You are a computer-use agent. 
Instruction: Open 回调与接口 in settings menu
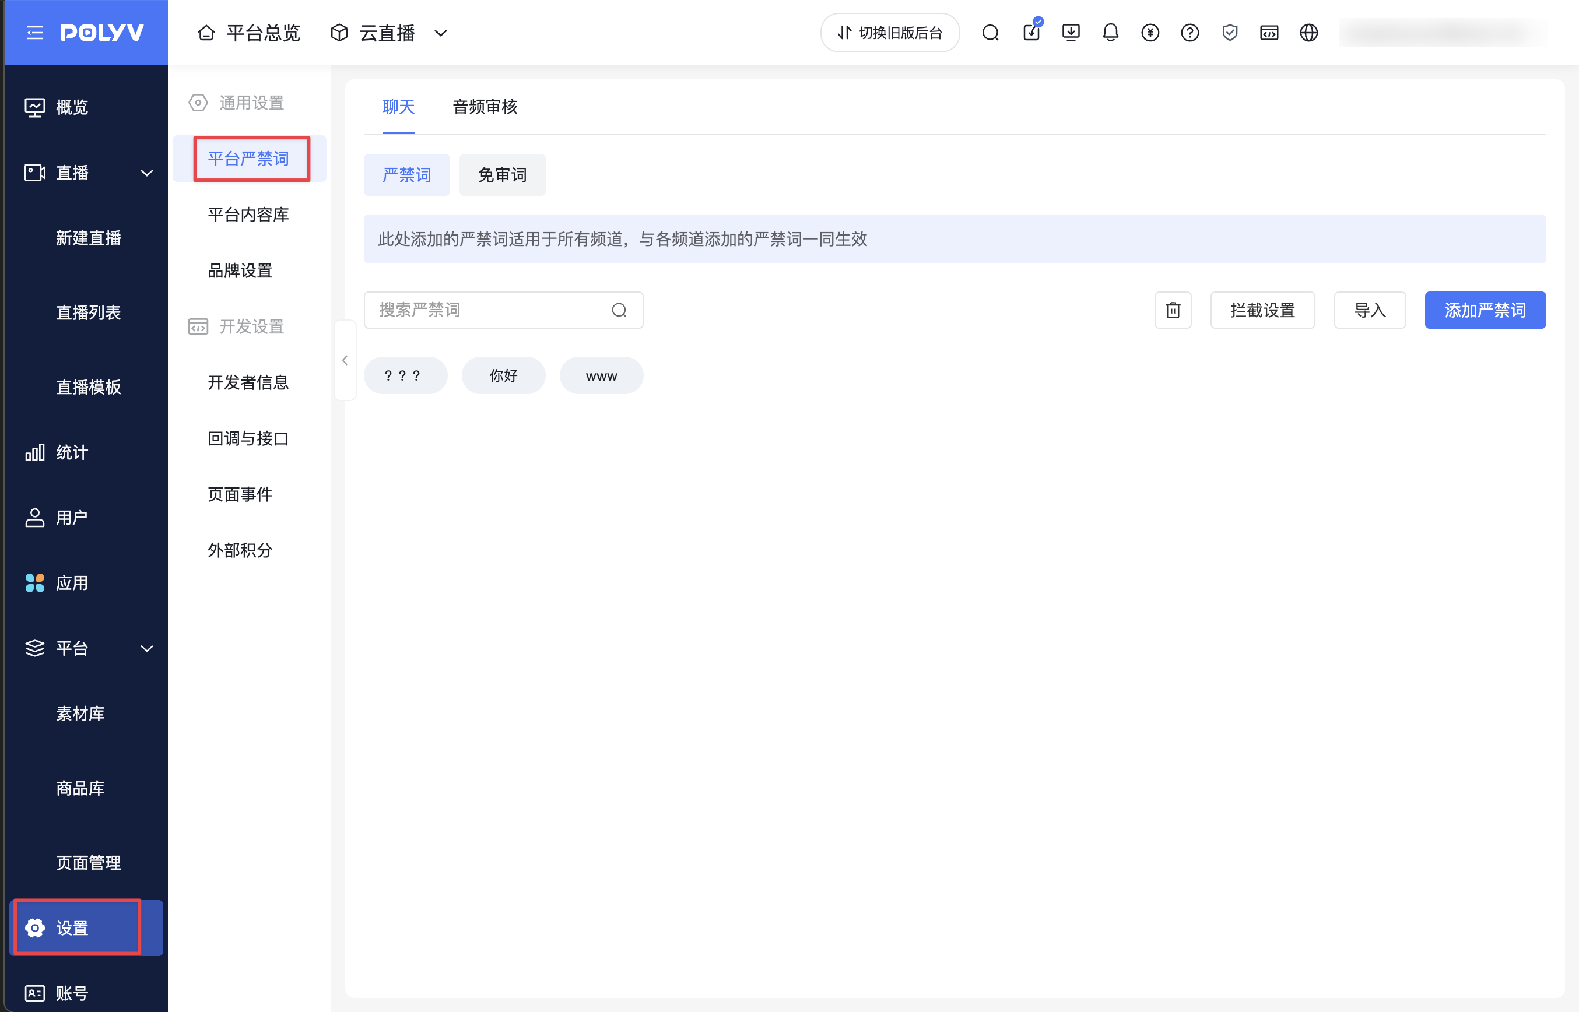pos(248,438)
